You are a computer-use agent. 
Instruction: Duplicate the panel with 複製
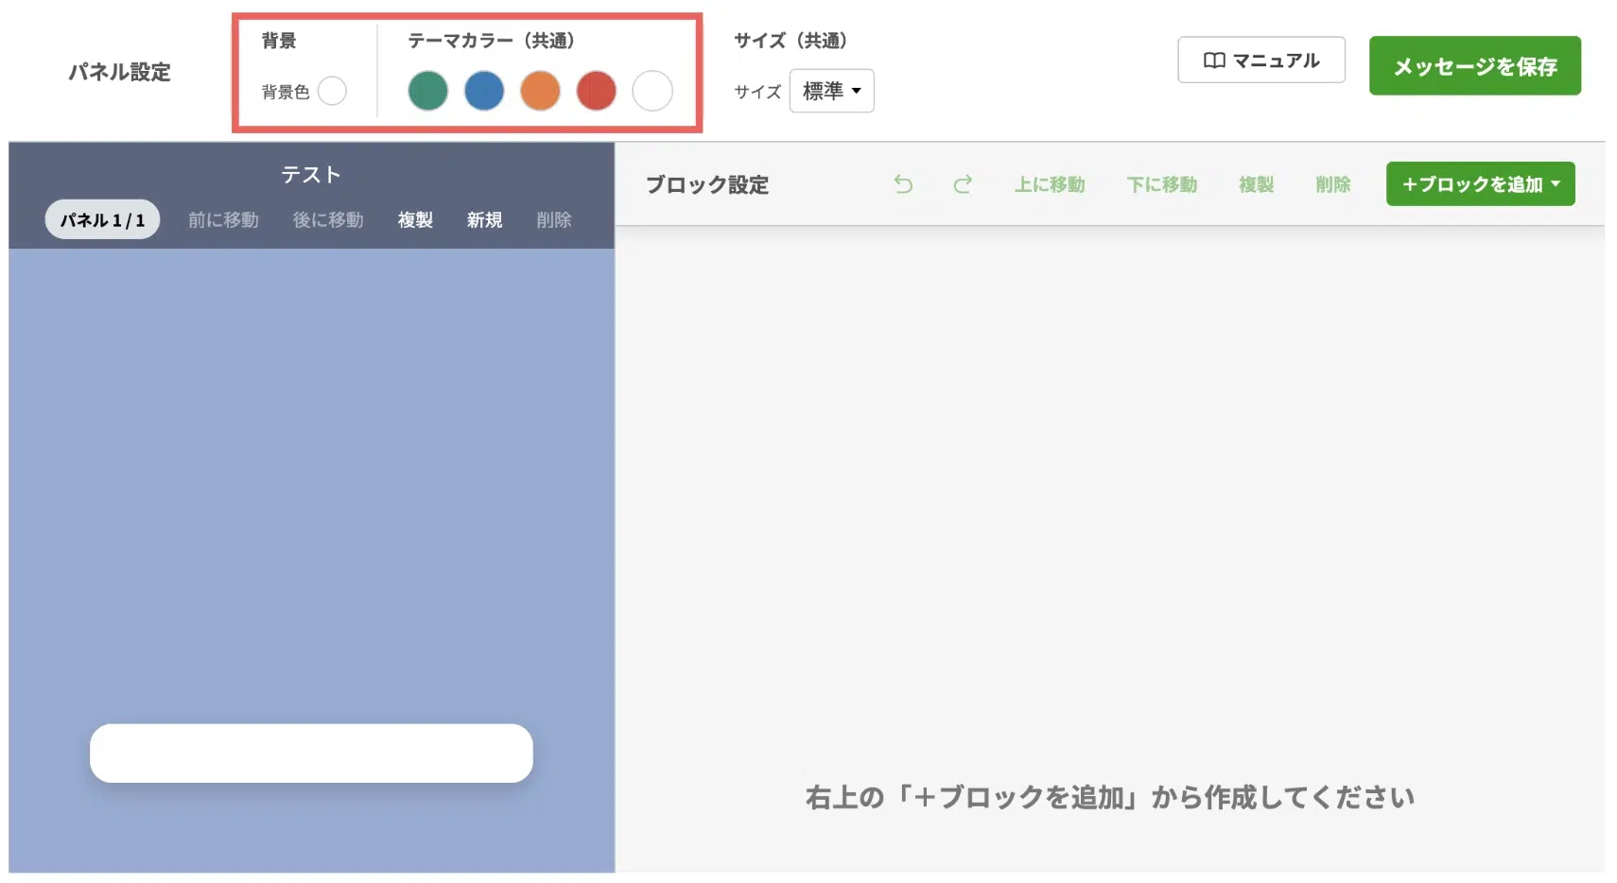415,220
